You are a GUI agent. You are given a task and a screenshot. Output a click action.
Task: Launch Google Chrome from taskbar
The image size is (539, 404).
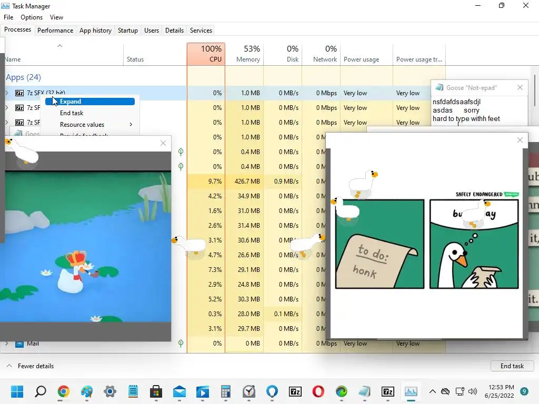[64, 391]
